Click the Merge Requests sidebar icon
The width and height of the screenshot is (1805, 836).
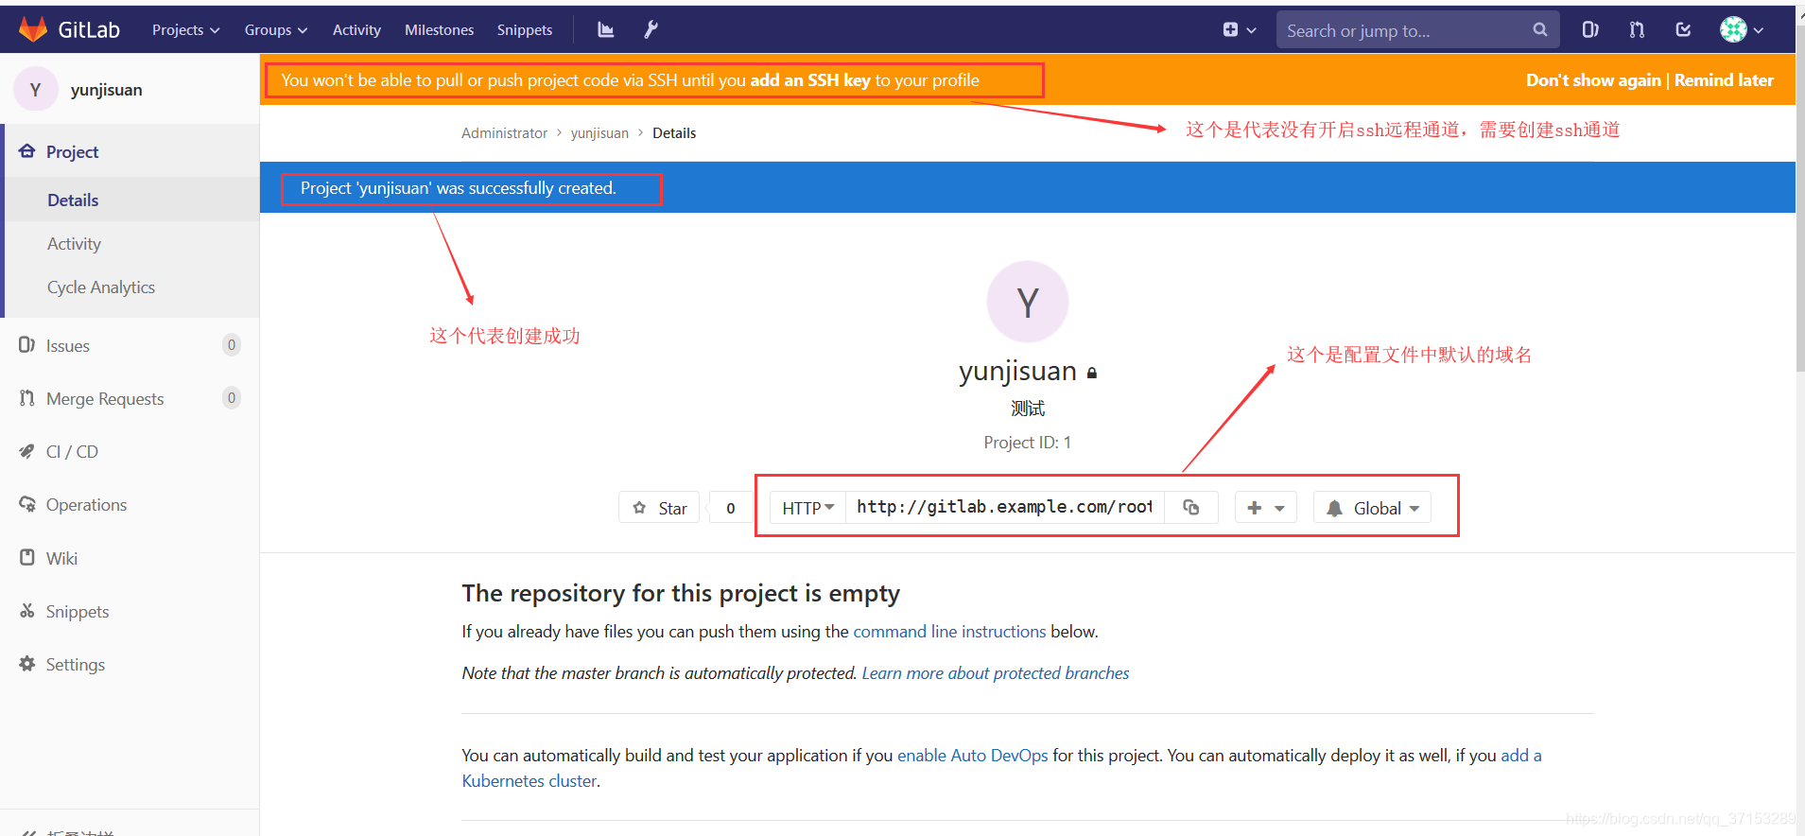click(x=27, y=398)
